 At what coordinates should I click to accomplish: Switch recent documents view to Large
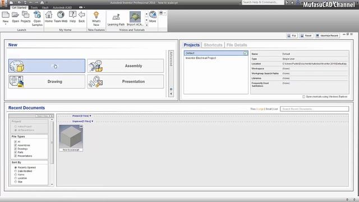point(261,109)
